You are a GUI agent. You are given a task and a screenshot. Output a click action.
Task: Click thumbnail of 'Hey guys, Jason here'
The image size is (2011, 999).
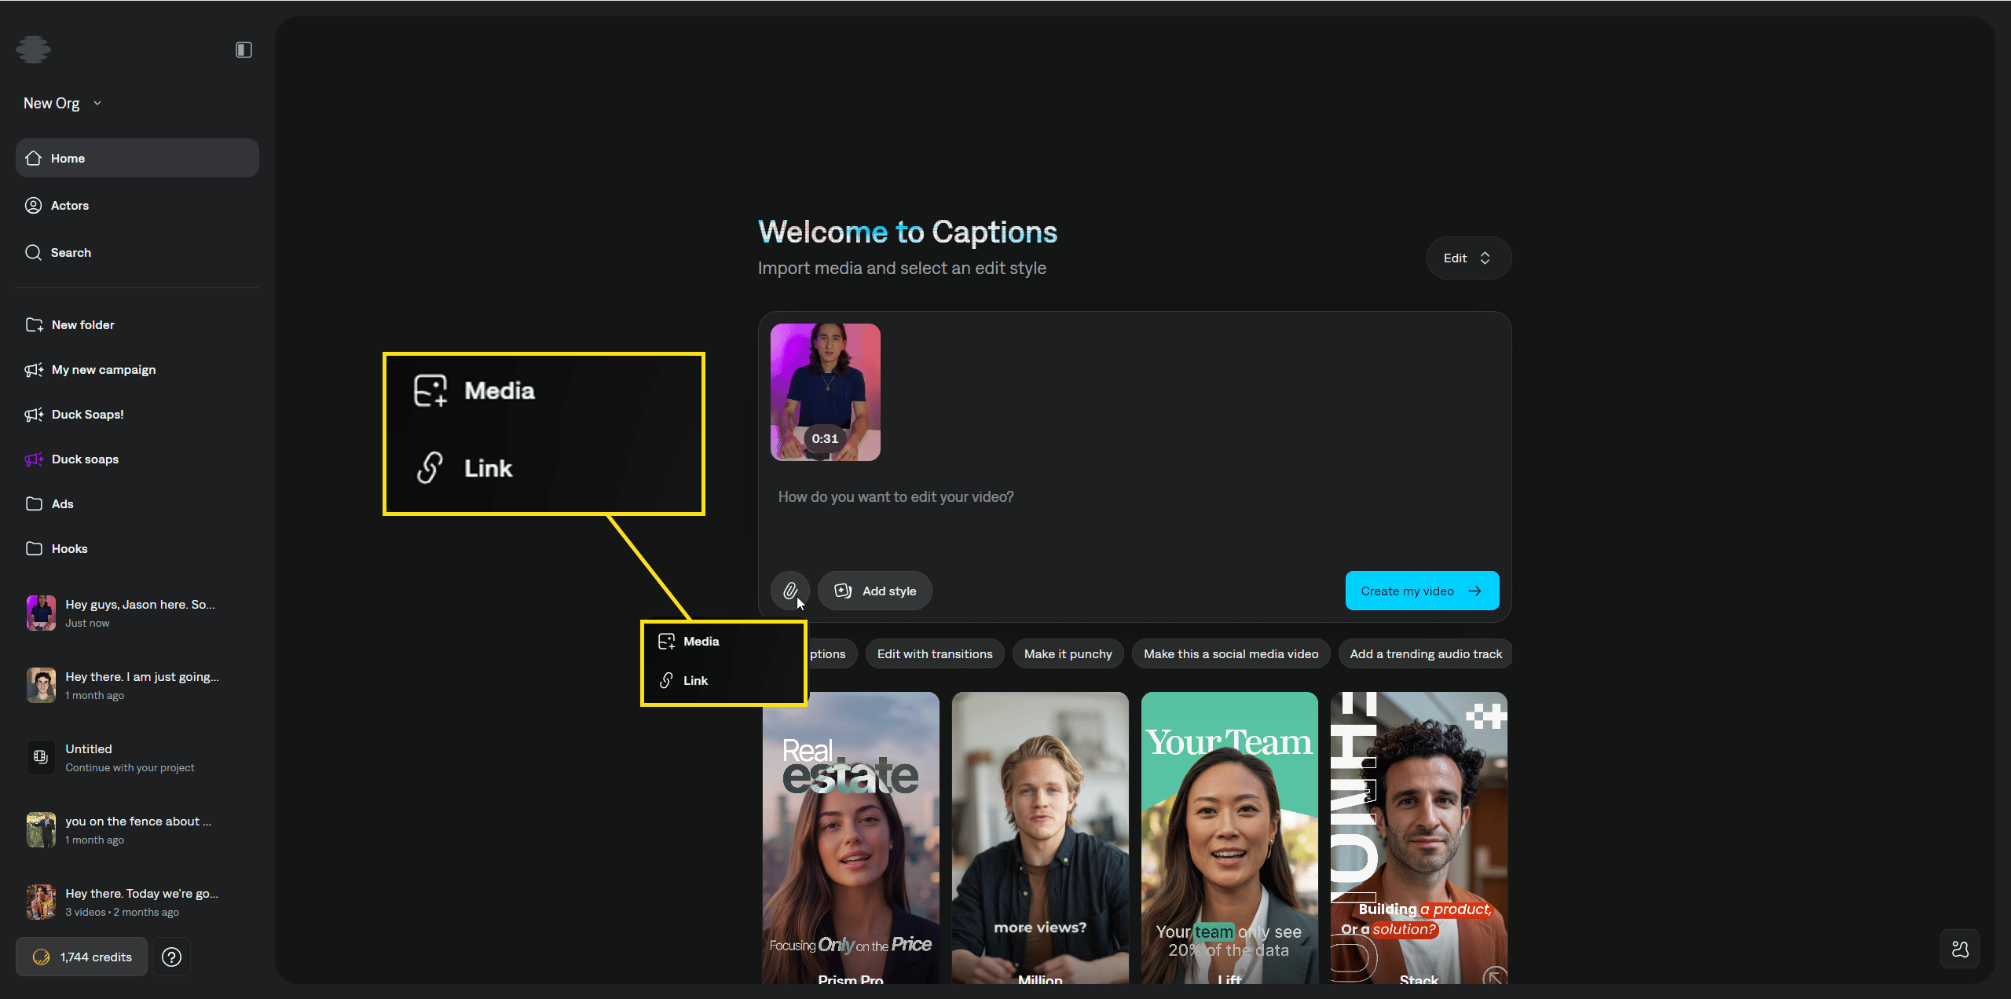point(41,613)
